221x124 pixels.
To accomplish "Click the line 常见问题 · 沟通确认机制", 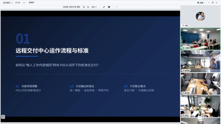I will click(139, 90).
